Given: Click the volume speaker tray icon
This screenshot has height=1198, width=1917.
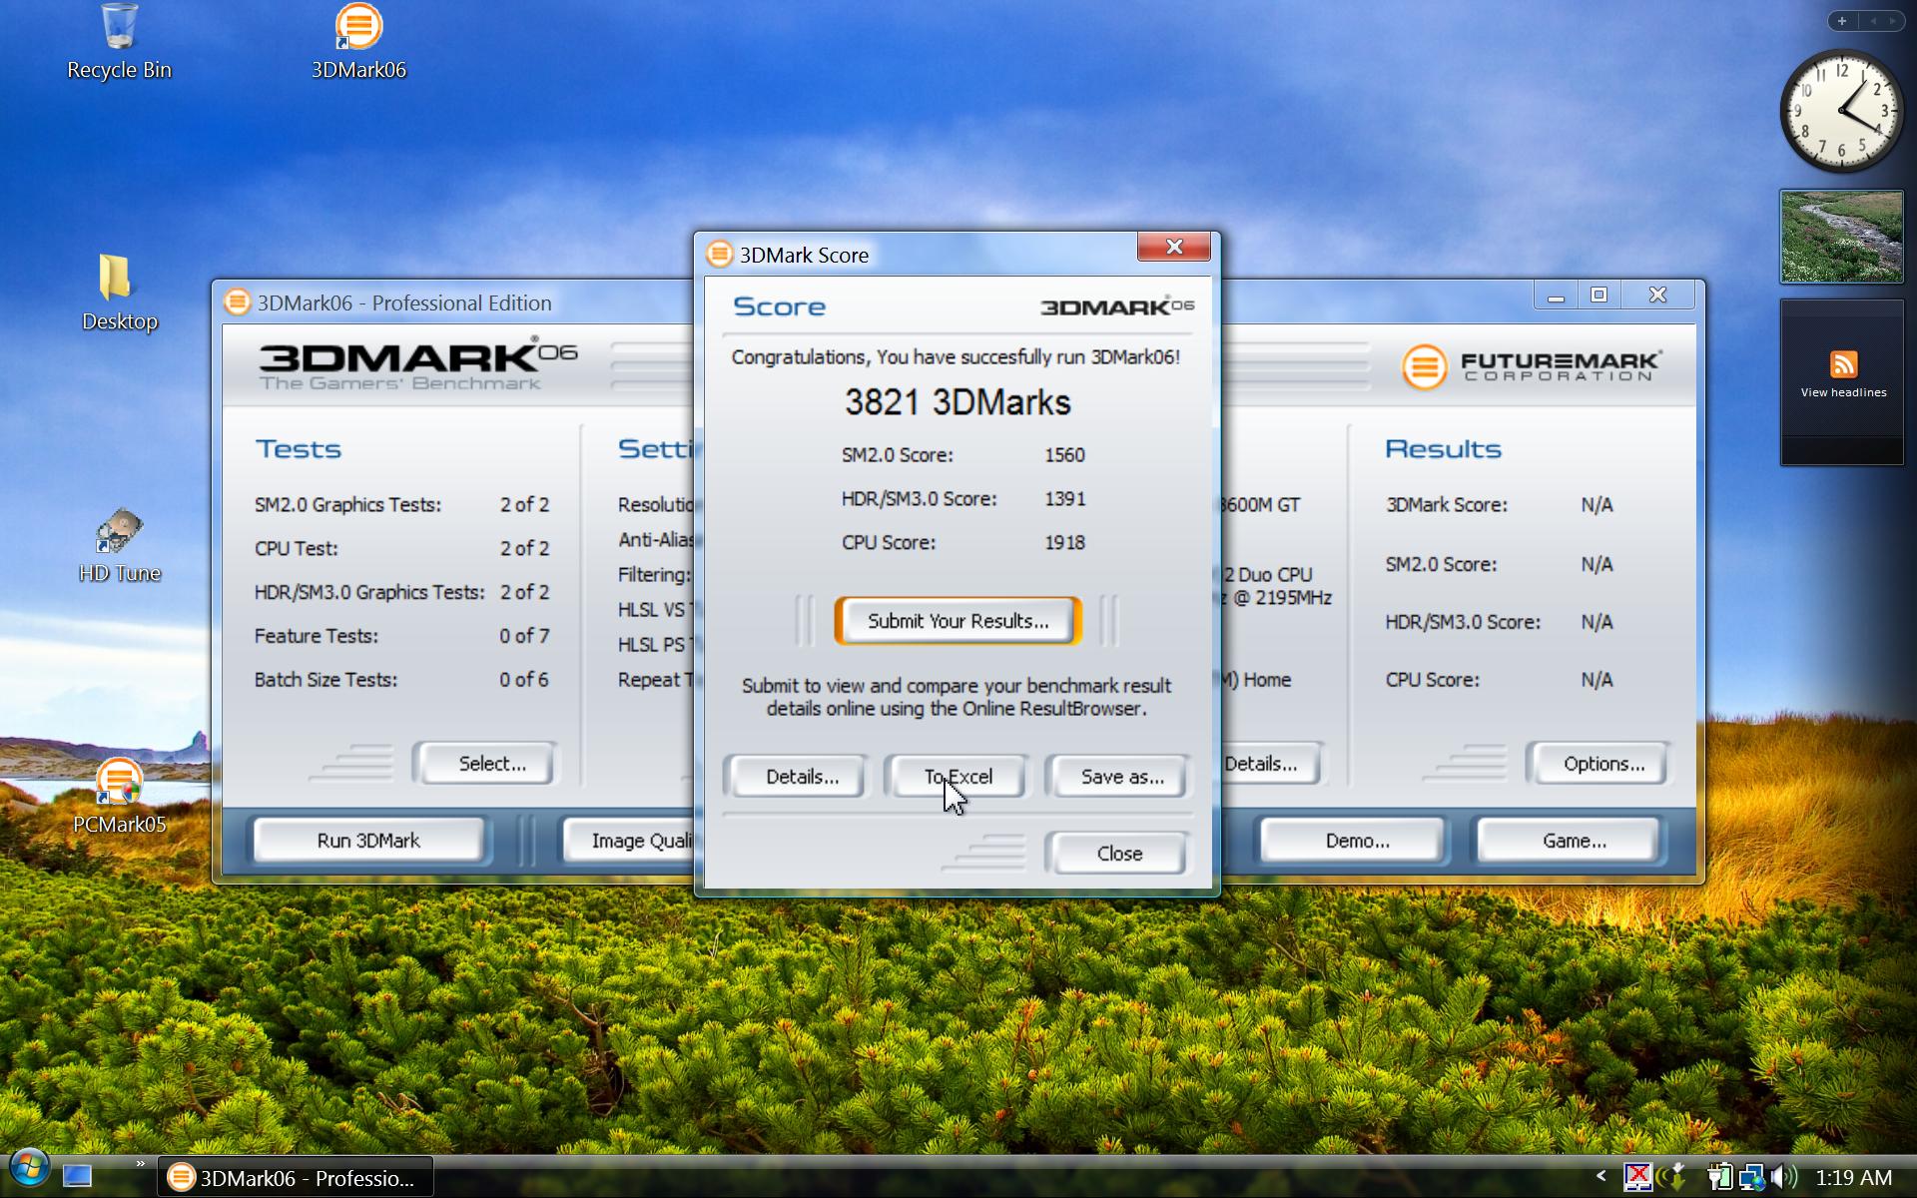Looking at the screenshot, I should pyautogui.click(x=1784, y=1177).
